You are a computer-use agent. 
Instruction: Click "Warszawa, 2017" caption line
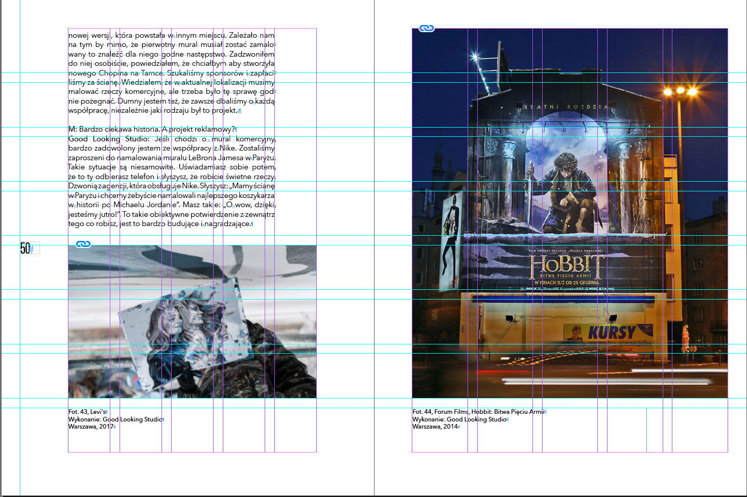[x=91, y=427]
